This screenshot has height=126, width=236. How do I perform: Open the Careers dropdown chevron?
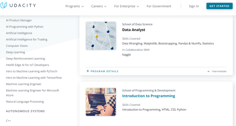(x=105, y=7)
